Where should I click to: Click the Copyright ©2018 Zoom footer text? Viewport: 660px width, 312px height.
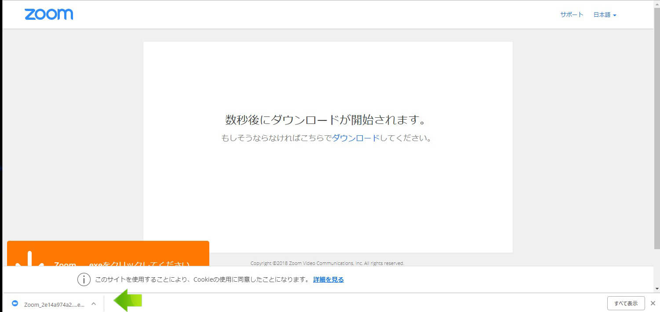coord(327,263)
